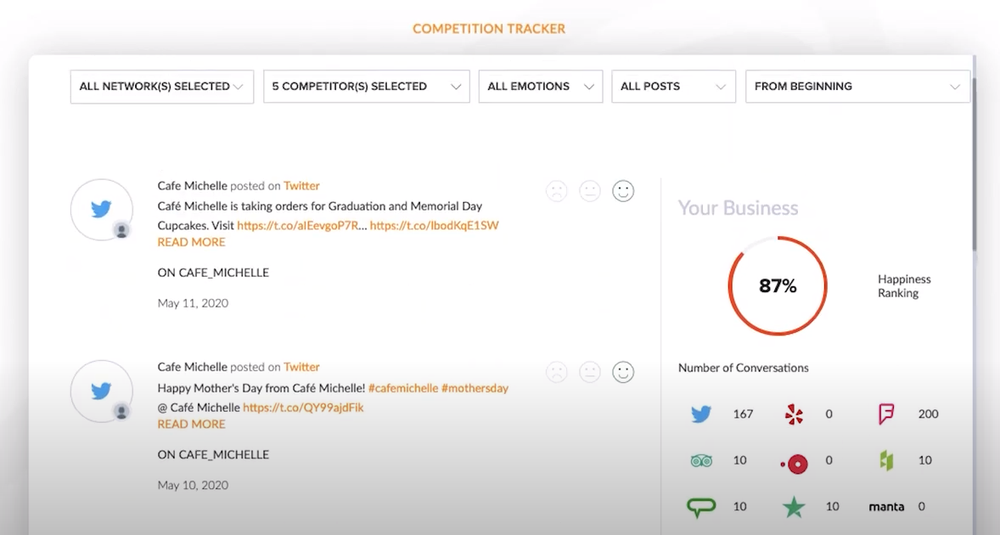Click the TripAdvisor owl icon

point(701,460)
